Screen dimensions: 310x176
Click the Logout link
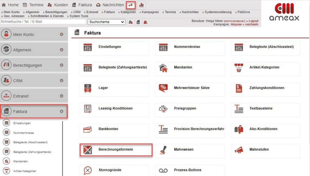(253, 21)
